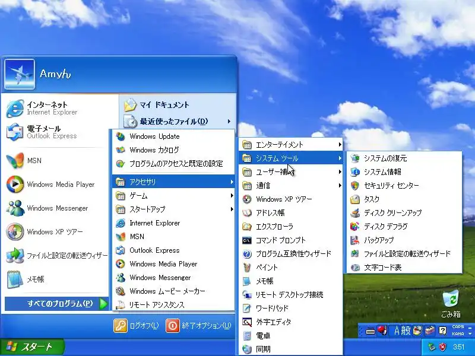Open language bar options small arrow
Screen dimensions: 475x356
pos(470,334)
